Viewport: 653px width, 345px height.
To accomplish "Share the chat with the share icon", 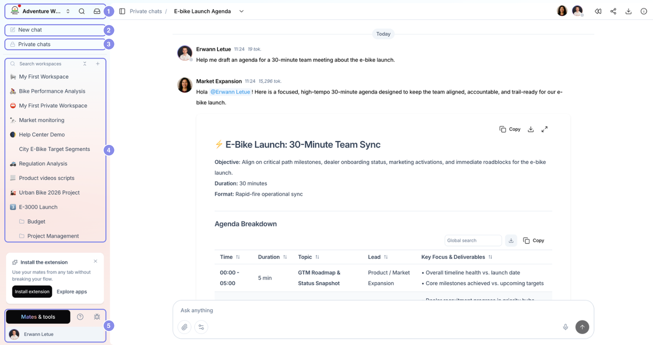I will coord(613,11).
